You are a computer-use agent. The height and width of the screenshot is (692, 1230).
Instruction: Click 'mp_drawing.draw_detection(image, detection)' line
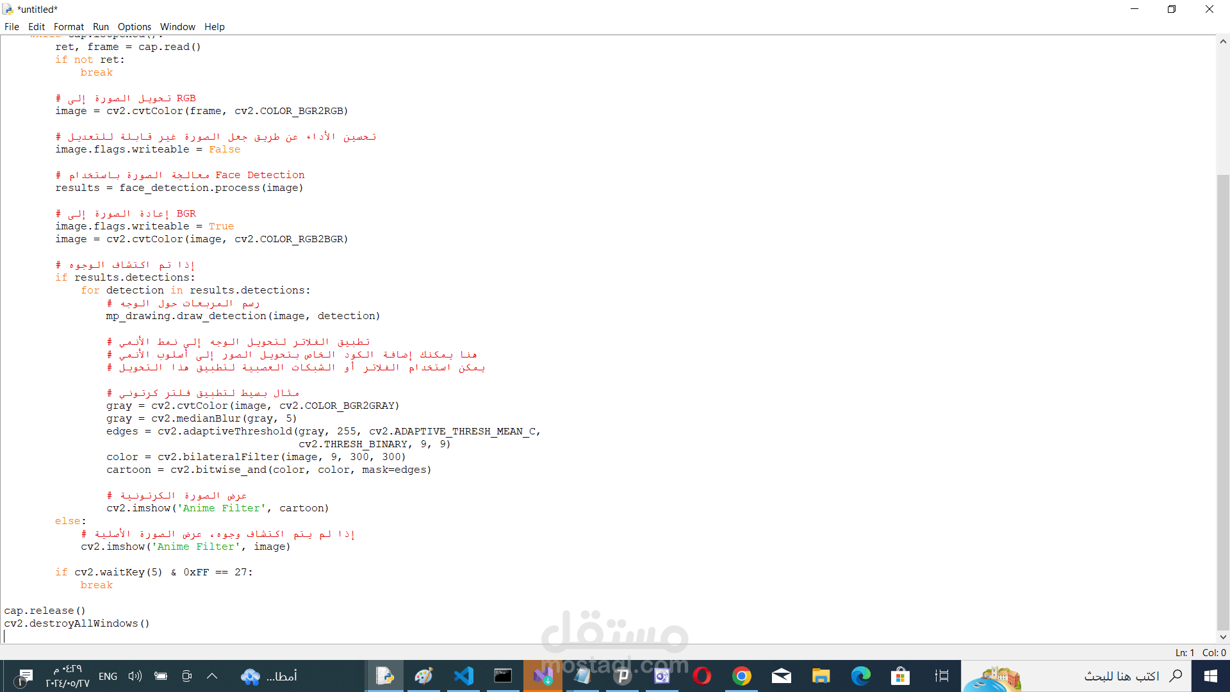pos(243,316)
